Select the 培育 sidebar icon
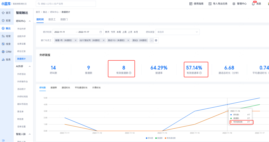Screen dimensions: 269x142 tap(3, 36)
